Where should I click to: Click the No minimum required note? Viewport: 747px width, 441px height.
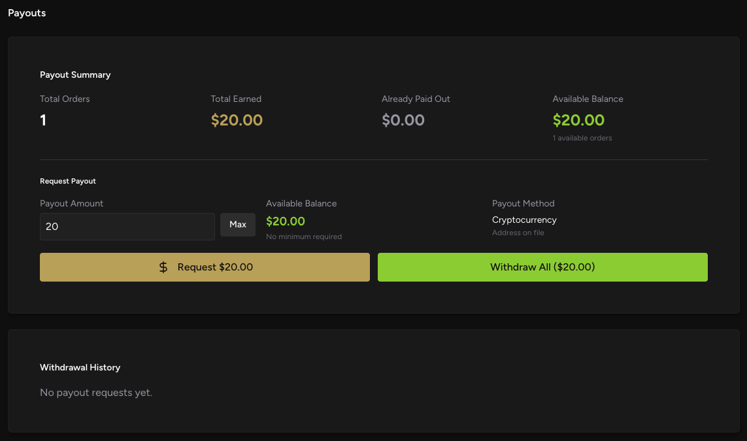click(304, 237)
